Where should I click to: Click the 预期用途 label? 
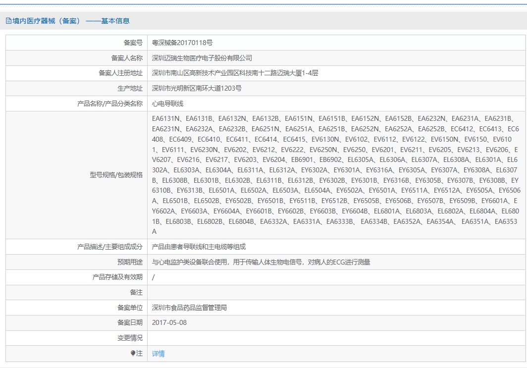[x=130, y=262]
